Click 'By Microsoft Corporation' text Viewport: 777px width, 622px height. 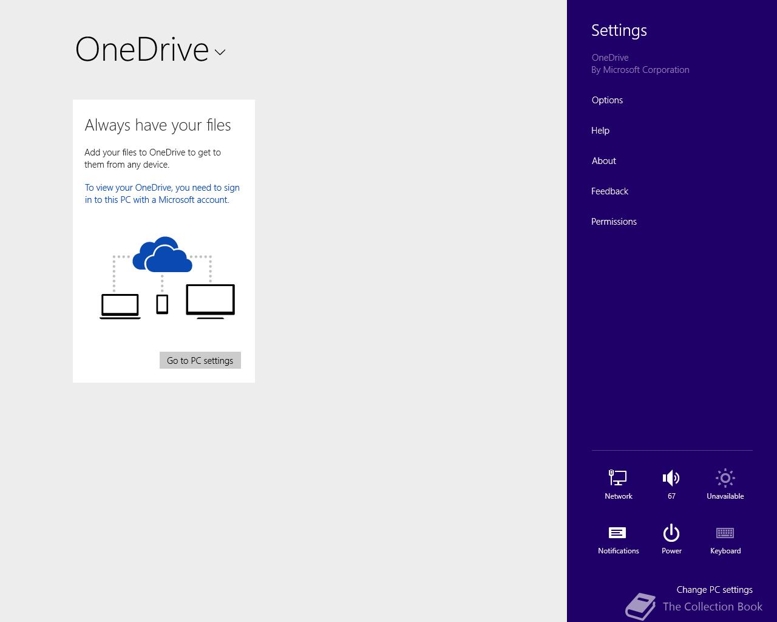(640, 70)
